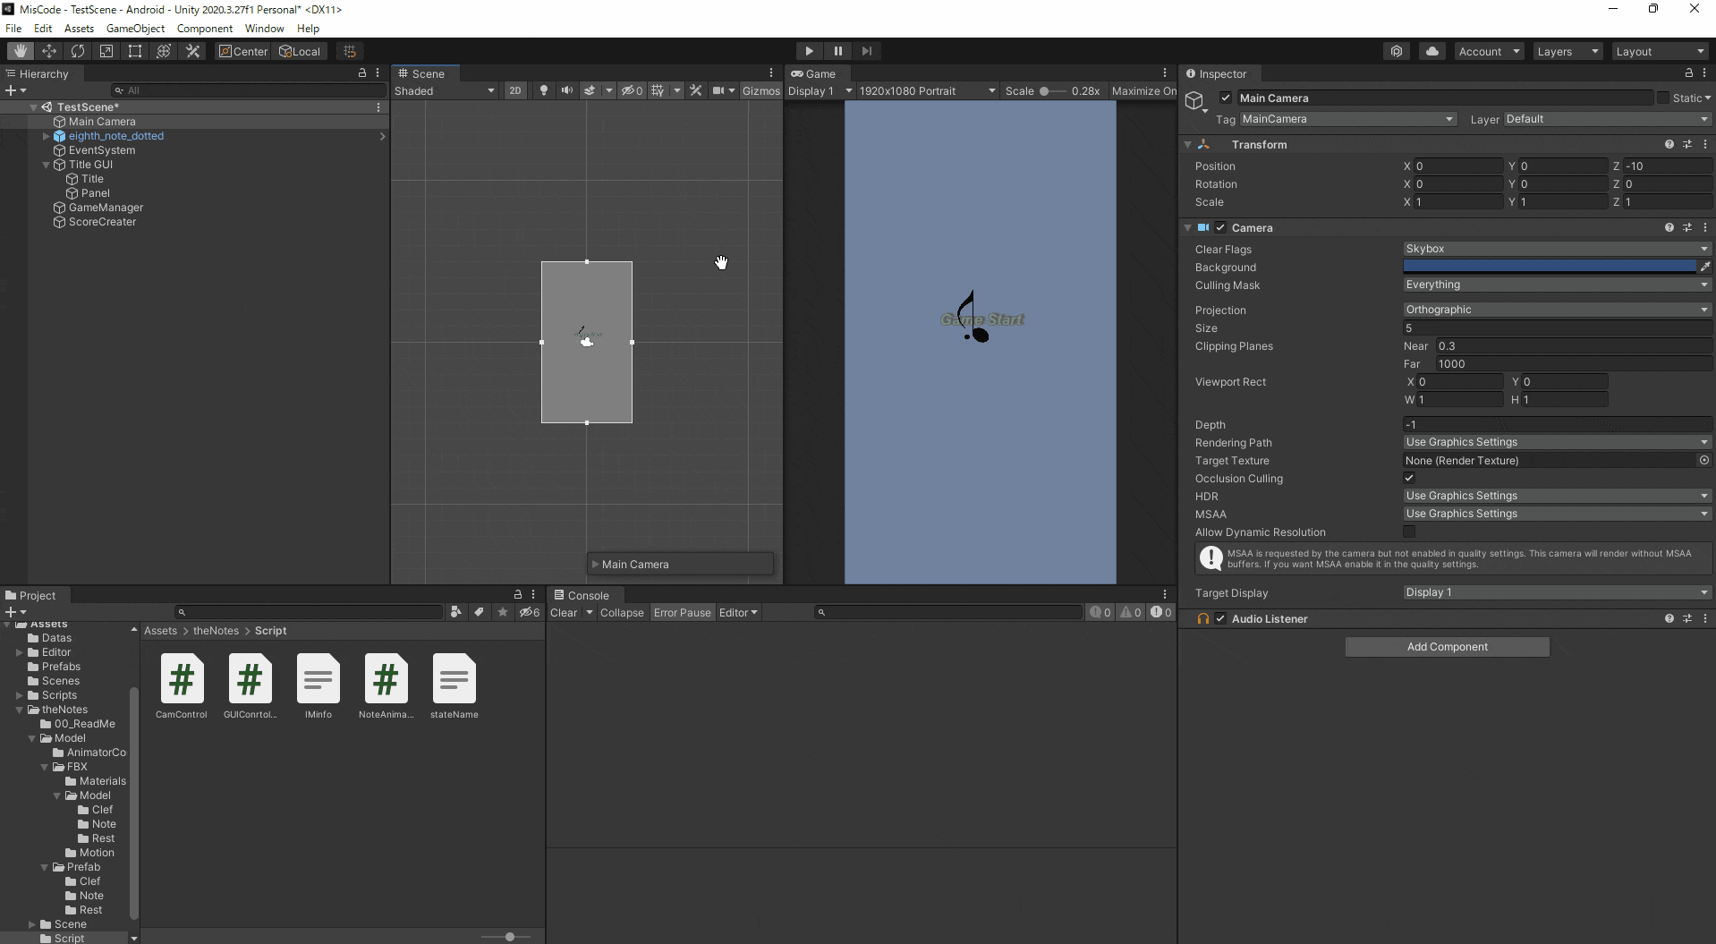Enable Allow Dynamic Resolution
1716x944 pixels.
[1410, 532]
